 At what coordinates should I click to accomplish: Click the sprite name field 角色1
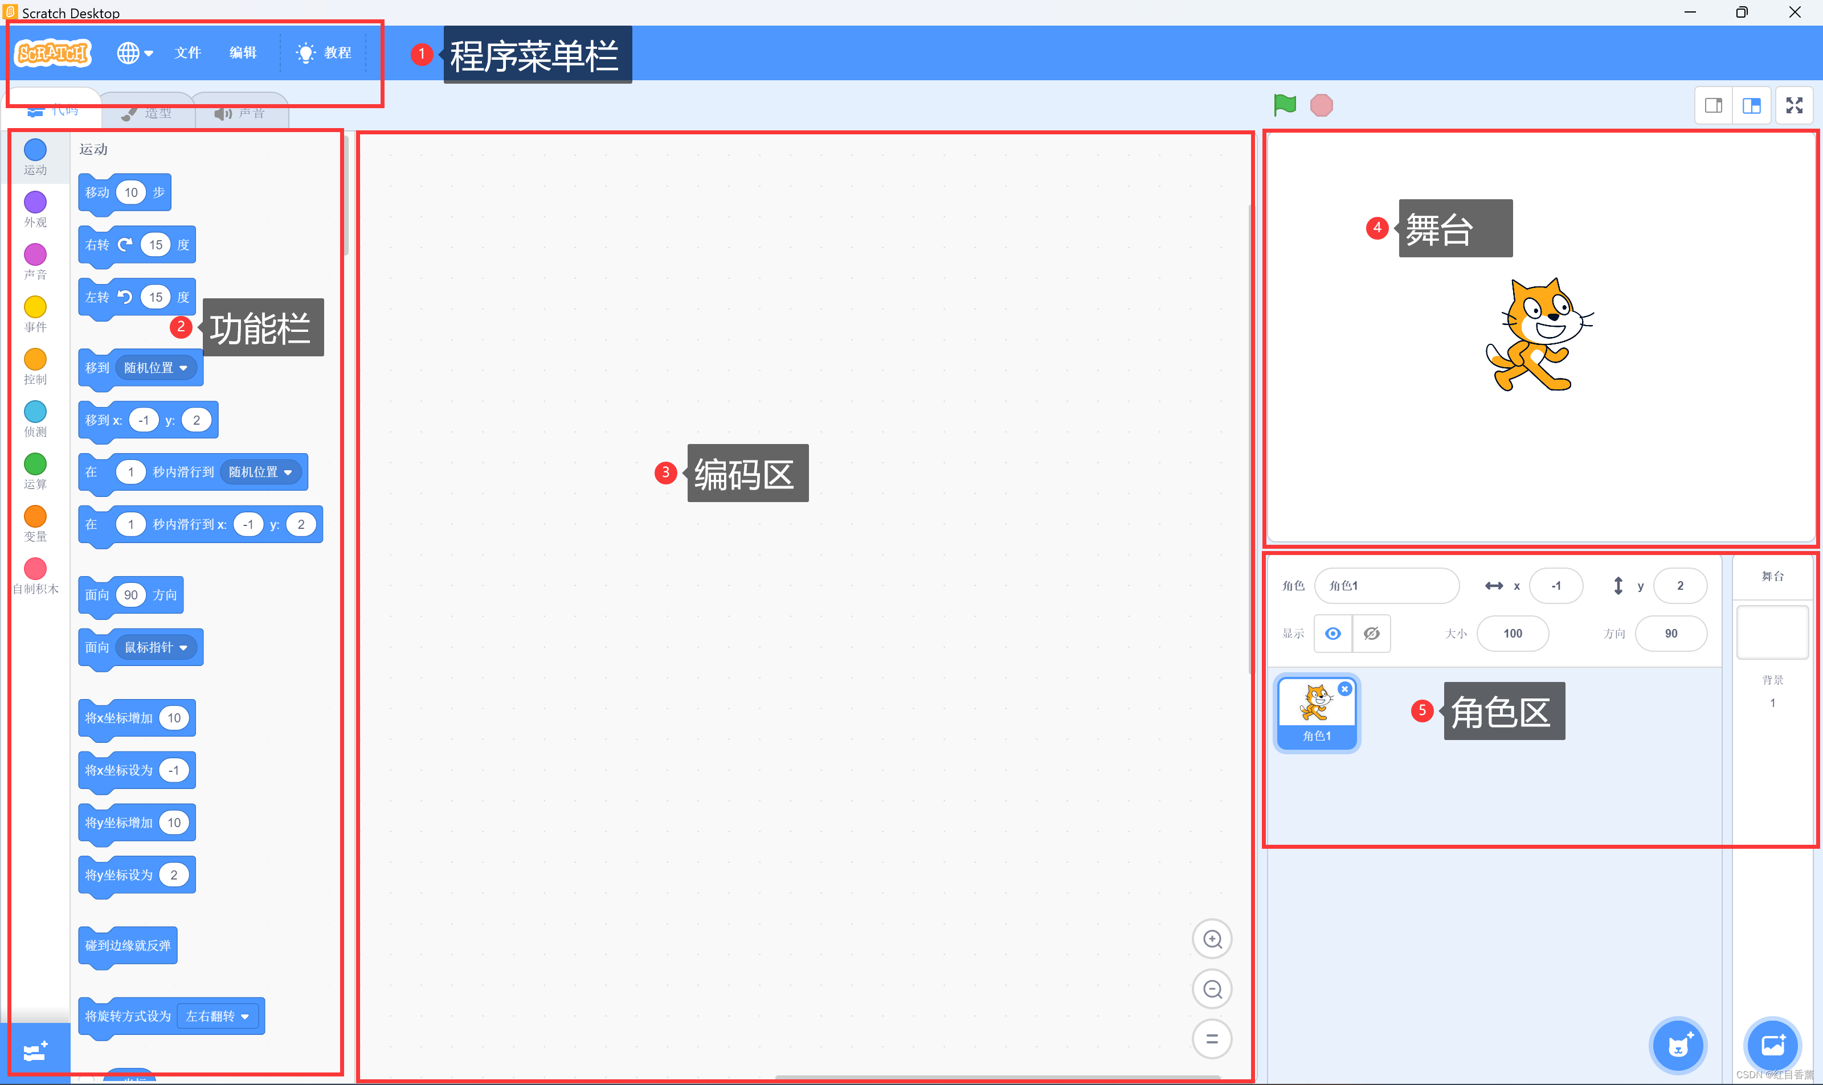(x=1386, y=586)
